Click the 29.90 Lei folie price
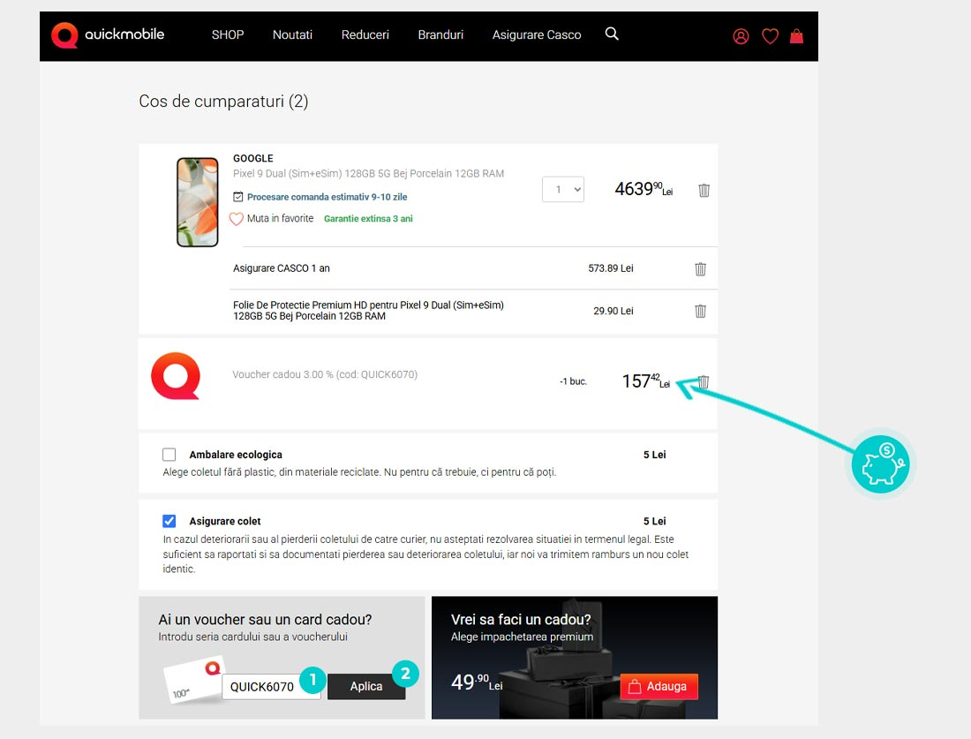 pos(613,311)
